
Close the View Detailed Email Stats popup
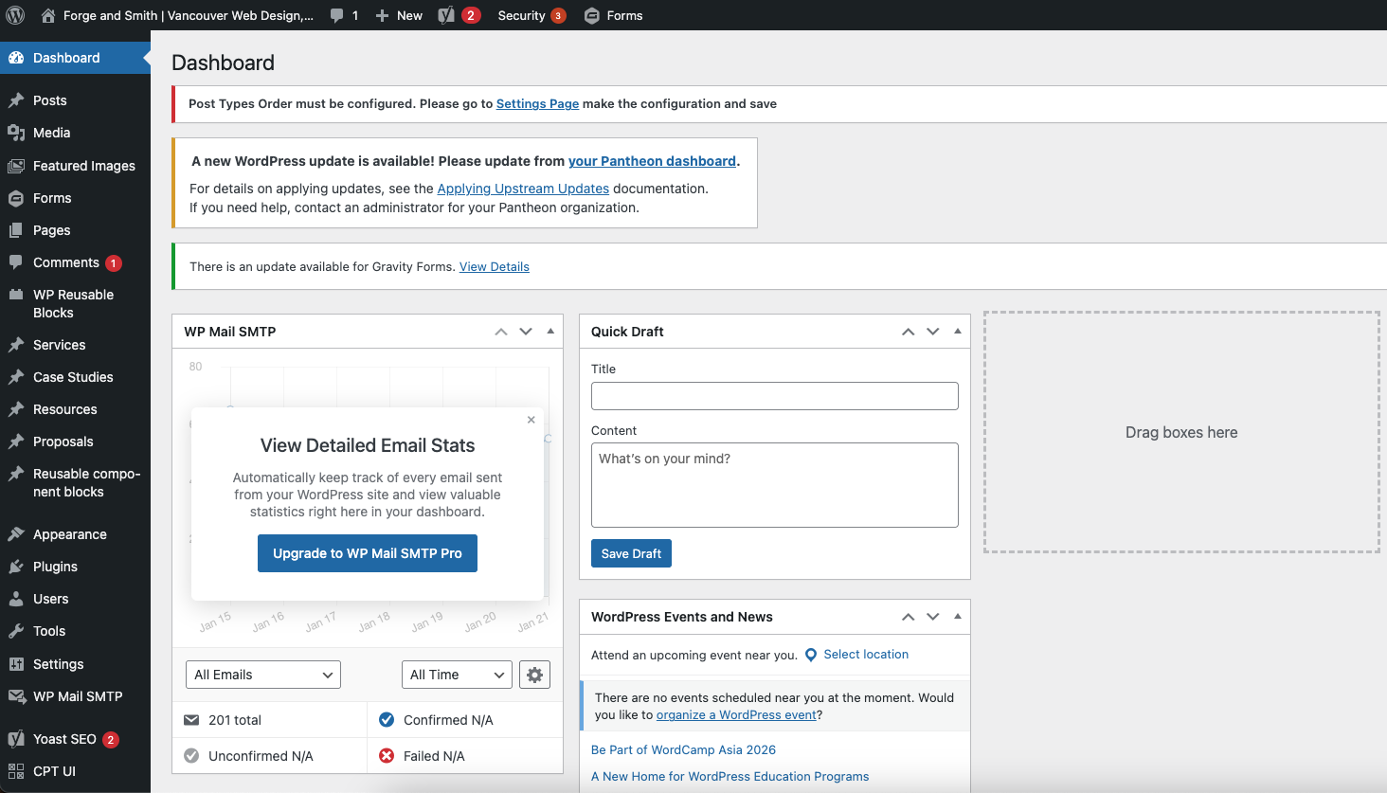(531, 420)
